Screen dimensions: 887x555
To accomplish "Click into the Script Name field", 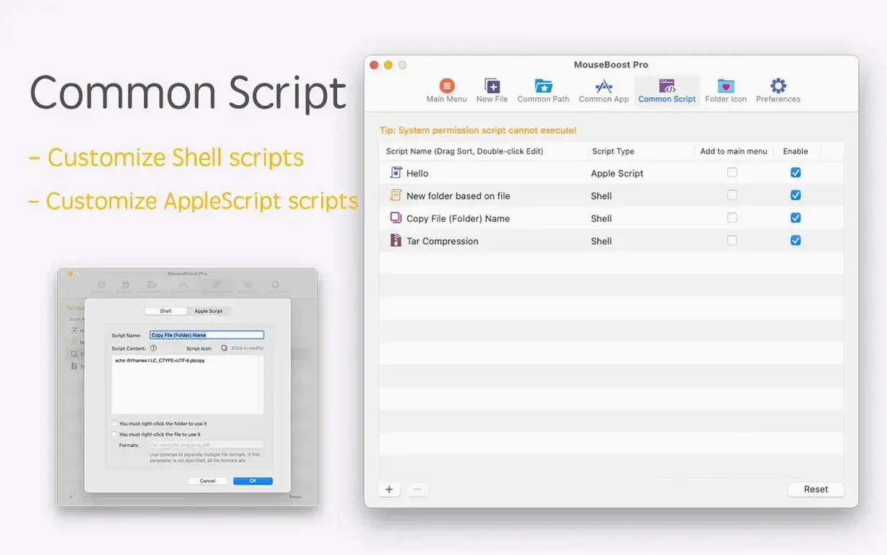I will coord(207,335).
